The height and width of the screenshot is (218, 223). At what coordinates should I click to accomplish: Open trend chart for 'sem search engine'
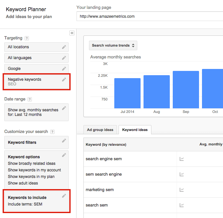tap(182, 174)
